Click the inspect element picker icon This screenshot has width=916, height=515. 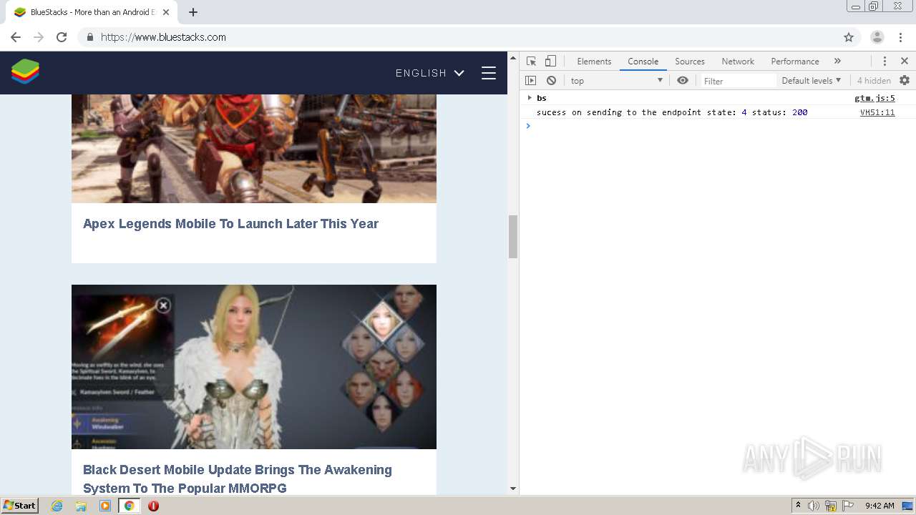531,62
